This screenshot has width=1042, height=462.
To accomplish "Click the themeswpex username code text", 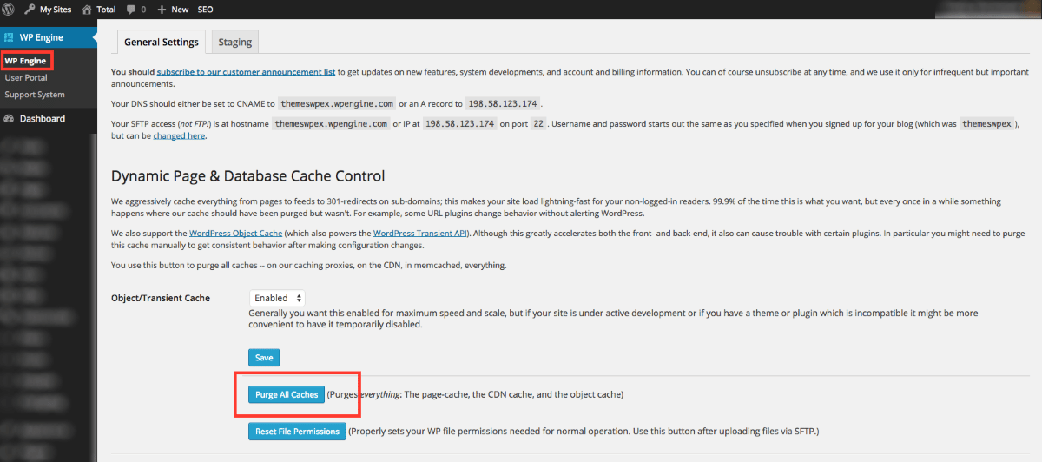I will coord(987,124).
